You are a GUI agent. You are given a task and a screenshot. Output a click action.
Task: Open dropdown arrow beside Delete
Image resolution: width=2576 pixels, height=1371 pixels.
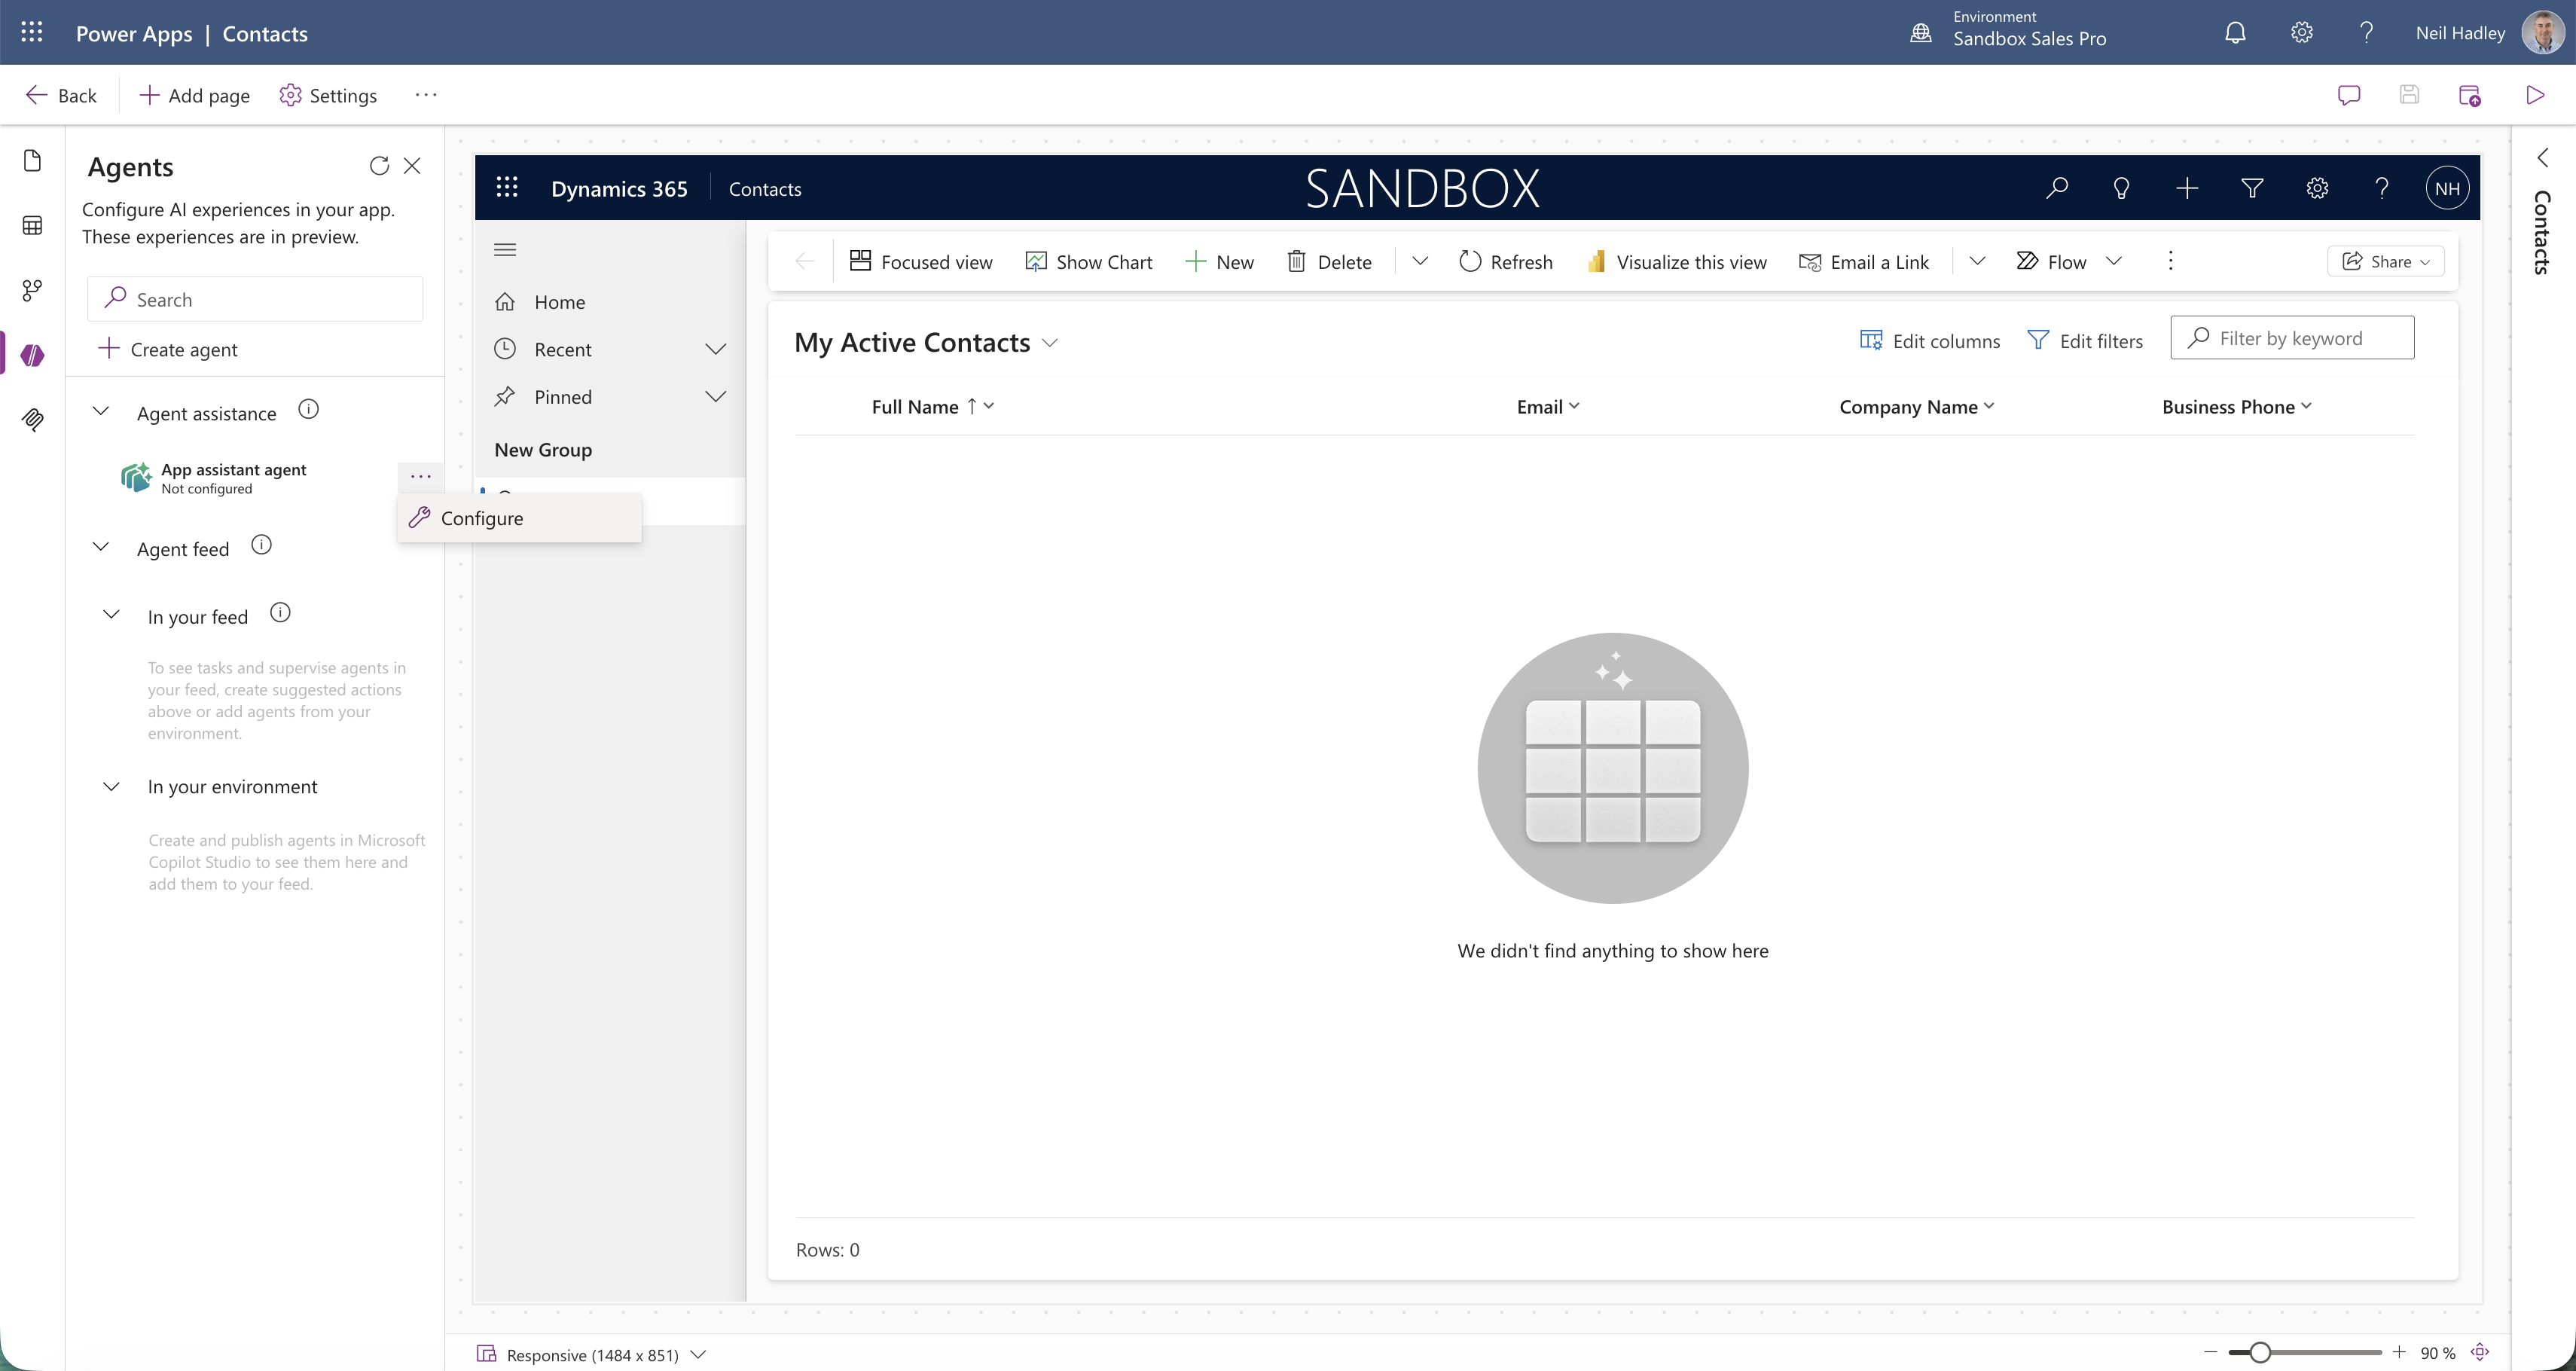1420,261
